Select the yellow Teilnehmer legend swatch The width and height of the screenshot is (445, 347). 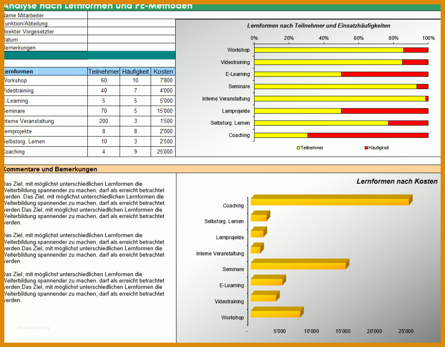coord(298,148)
